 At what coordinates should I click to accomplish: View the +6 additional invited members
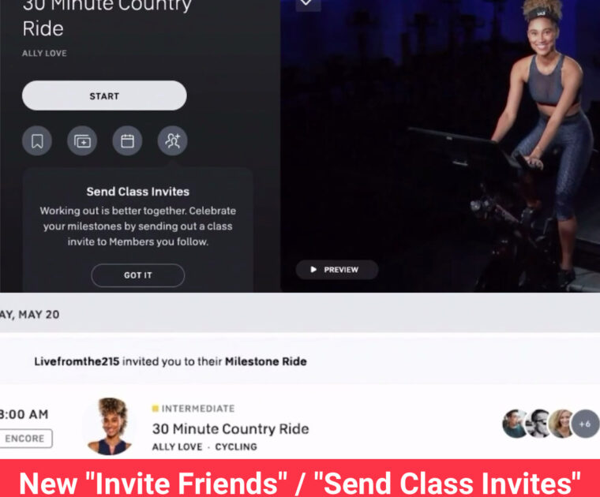tap(585, 424)
